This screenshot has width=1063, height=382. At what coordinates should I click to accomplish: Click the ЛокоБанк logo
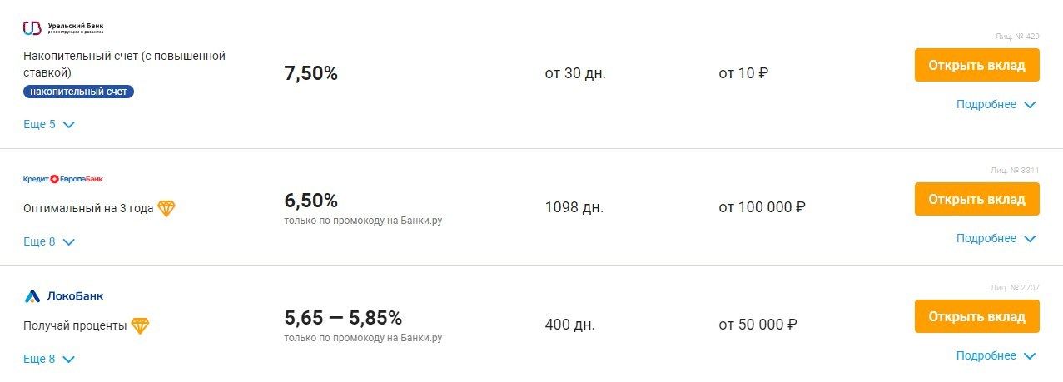(63, 295)
